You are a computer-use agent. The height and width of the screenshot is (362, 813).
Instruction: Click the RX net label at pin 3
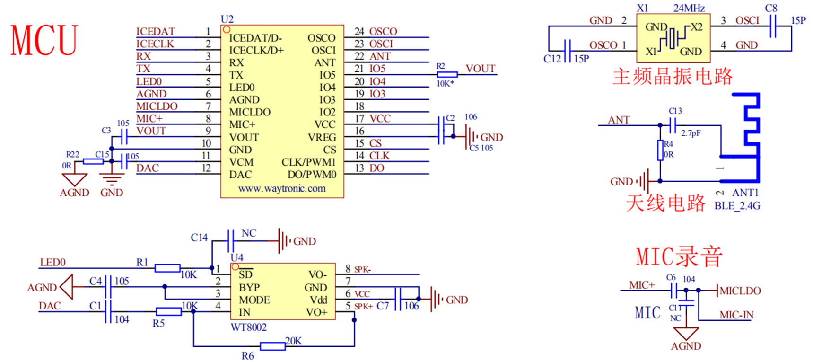click(143, 56)
